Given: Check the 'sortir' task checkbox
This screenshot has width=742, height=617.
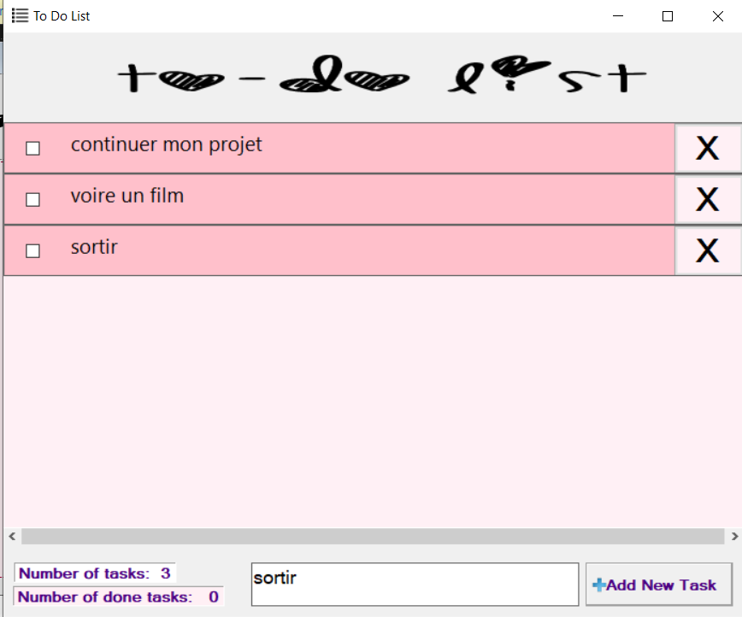Looking at the screenshot, I should 32,250.
